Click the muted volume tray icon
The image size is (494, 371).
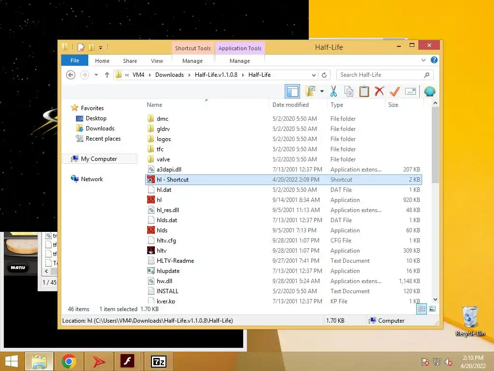coord(449,362)
